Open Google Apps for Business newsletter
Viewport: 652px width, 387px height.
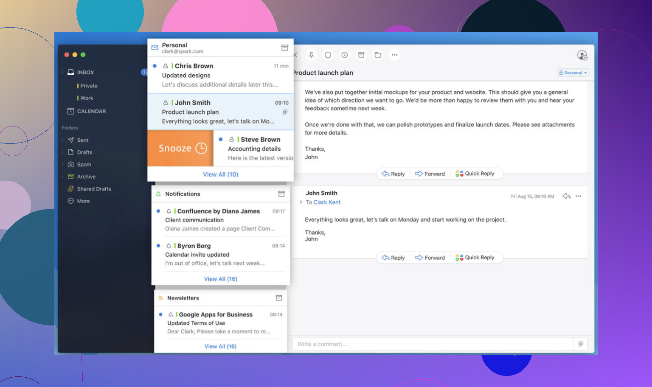point(221,322)
